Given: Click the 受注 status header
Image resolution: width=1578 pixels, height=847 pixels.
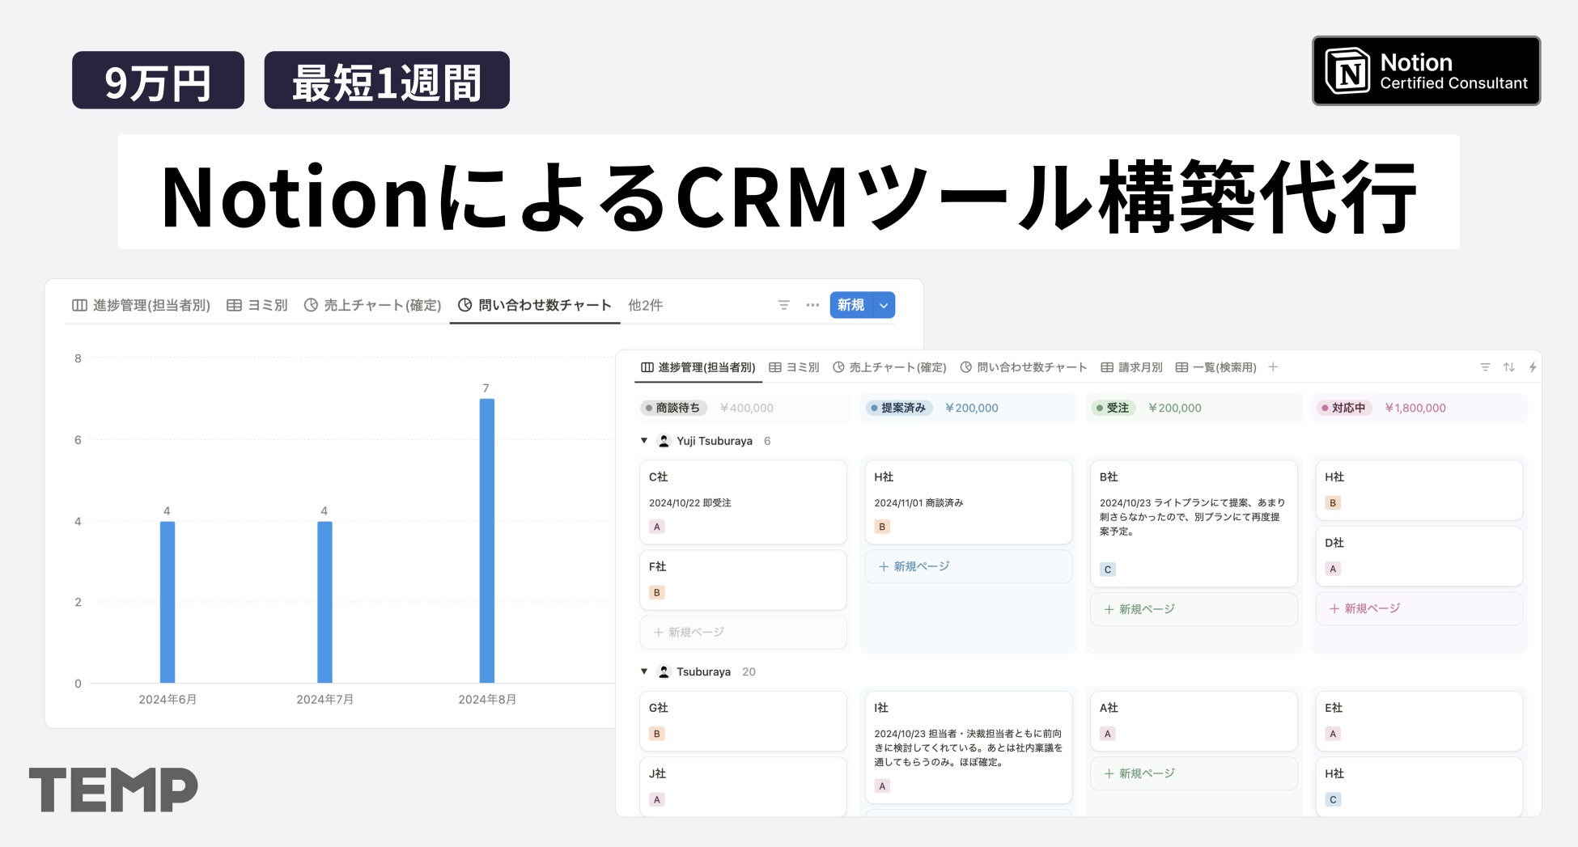Looking at the screenshot, I should (x=1113, y=408).
